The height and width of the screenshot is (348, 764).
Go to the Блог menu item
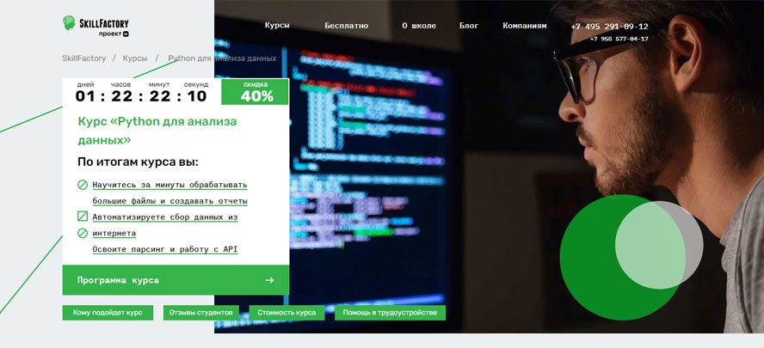tap(469, 25)
